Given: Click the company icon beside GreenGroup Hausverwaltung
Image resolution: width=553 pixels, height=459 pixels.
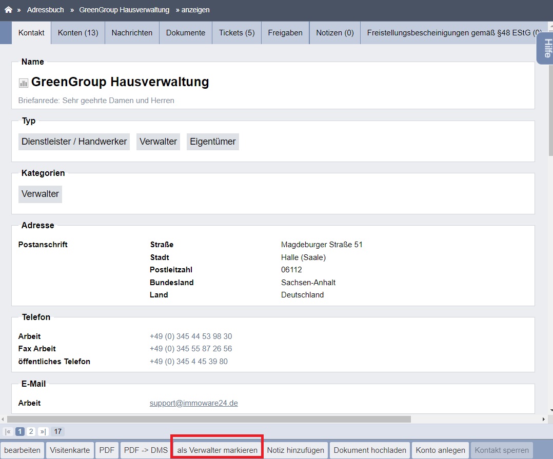Looking at the screenshot, I should (x=23, y=83).
